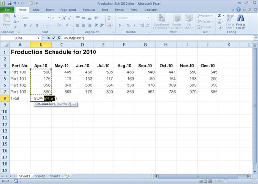This screenshot has width=258, height=184.
Task: Click the Paste clipboard icon
Action: [x=7, y=18]
